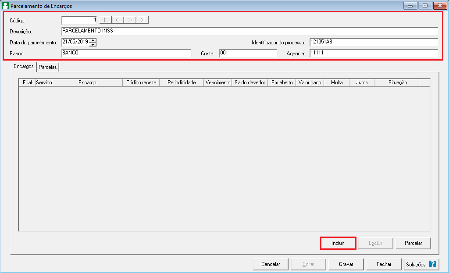Screen dimensions: 449x273
Task: Increase the Data do parcelamento date
Action: pos(93,40)
